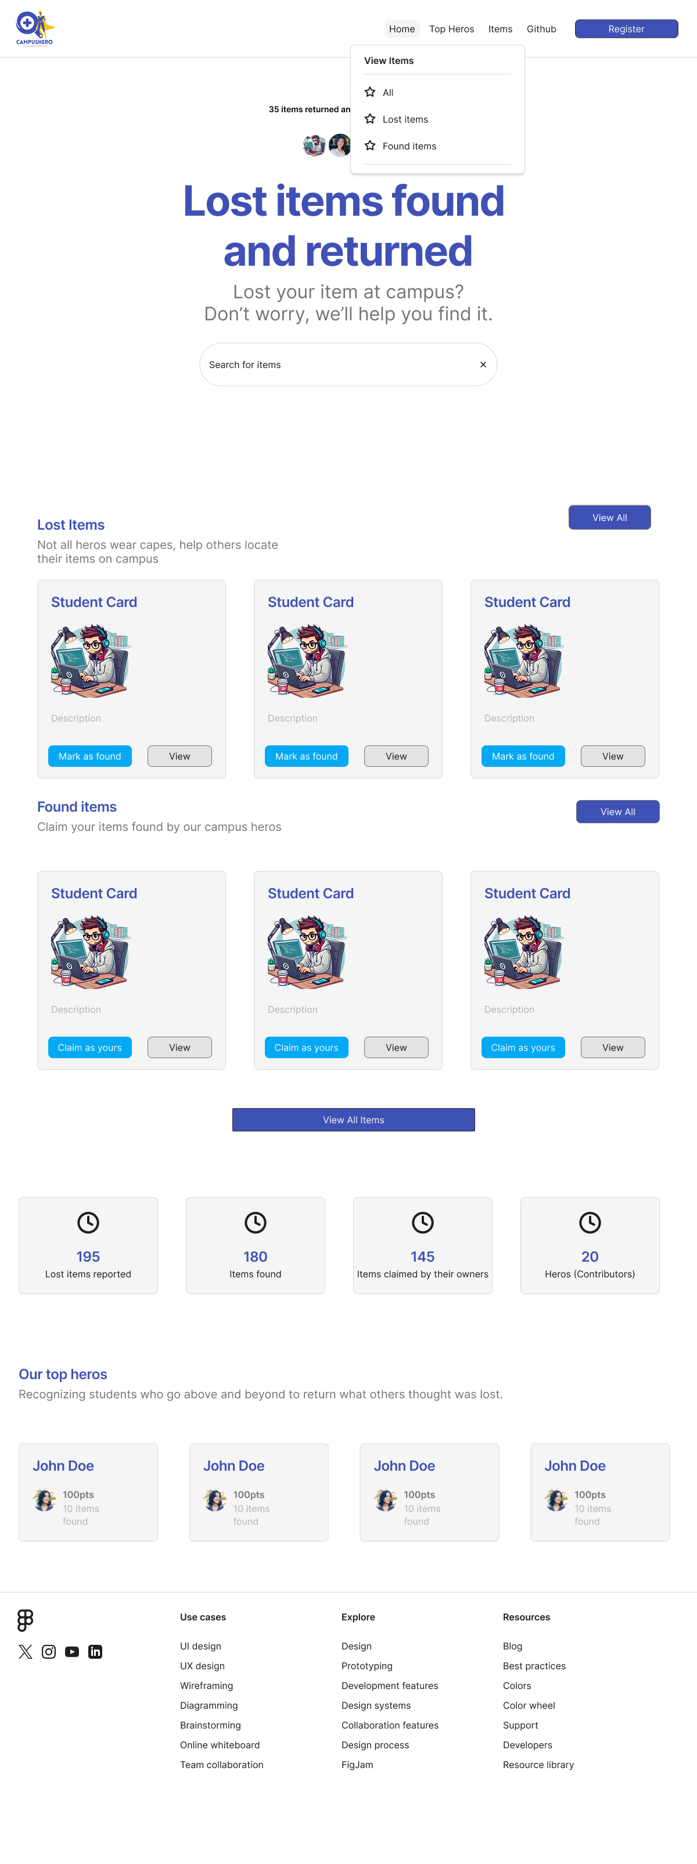This screenshot has height=1864, width=697.
Task: Open the Github nav item
Action: pyautogui.click(x=541, y=29)
